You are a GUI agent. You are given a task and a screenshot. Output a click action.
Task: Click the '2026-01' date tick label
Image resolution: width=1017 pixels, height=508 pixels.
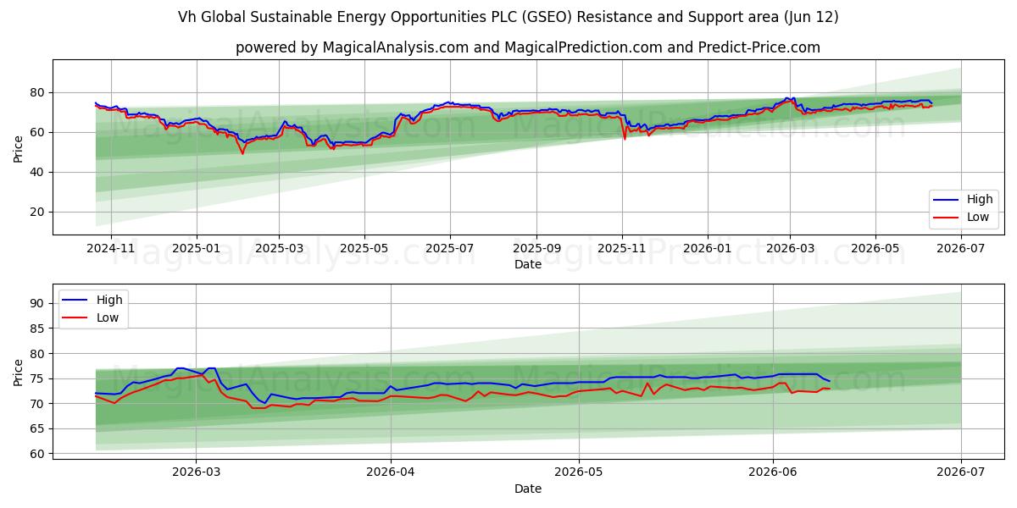pyautogui.click(x=708, y=248)
